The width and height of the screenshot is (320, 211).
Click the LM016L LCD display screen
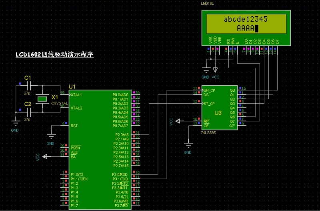tap(246, 24)
